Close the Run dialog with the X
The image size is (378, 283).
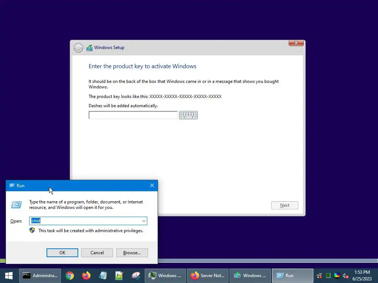152,185
